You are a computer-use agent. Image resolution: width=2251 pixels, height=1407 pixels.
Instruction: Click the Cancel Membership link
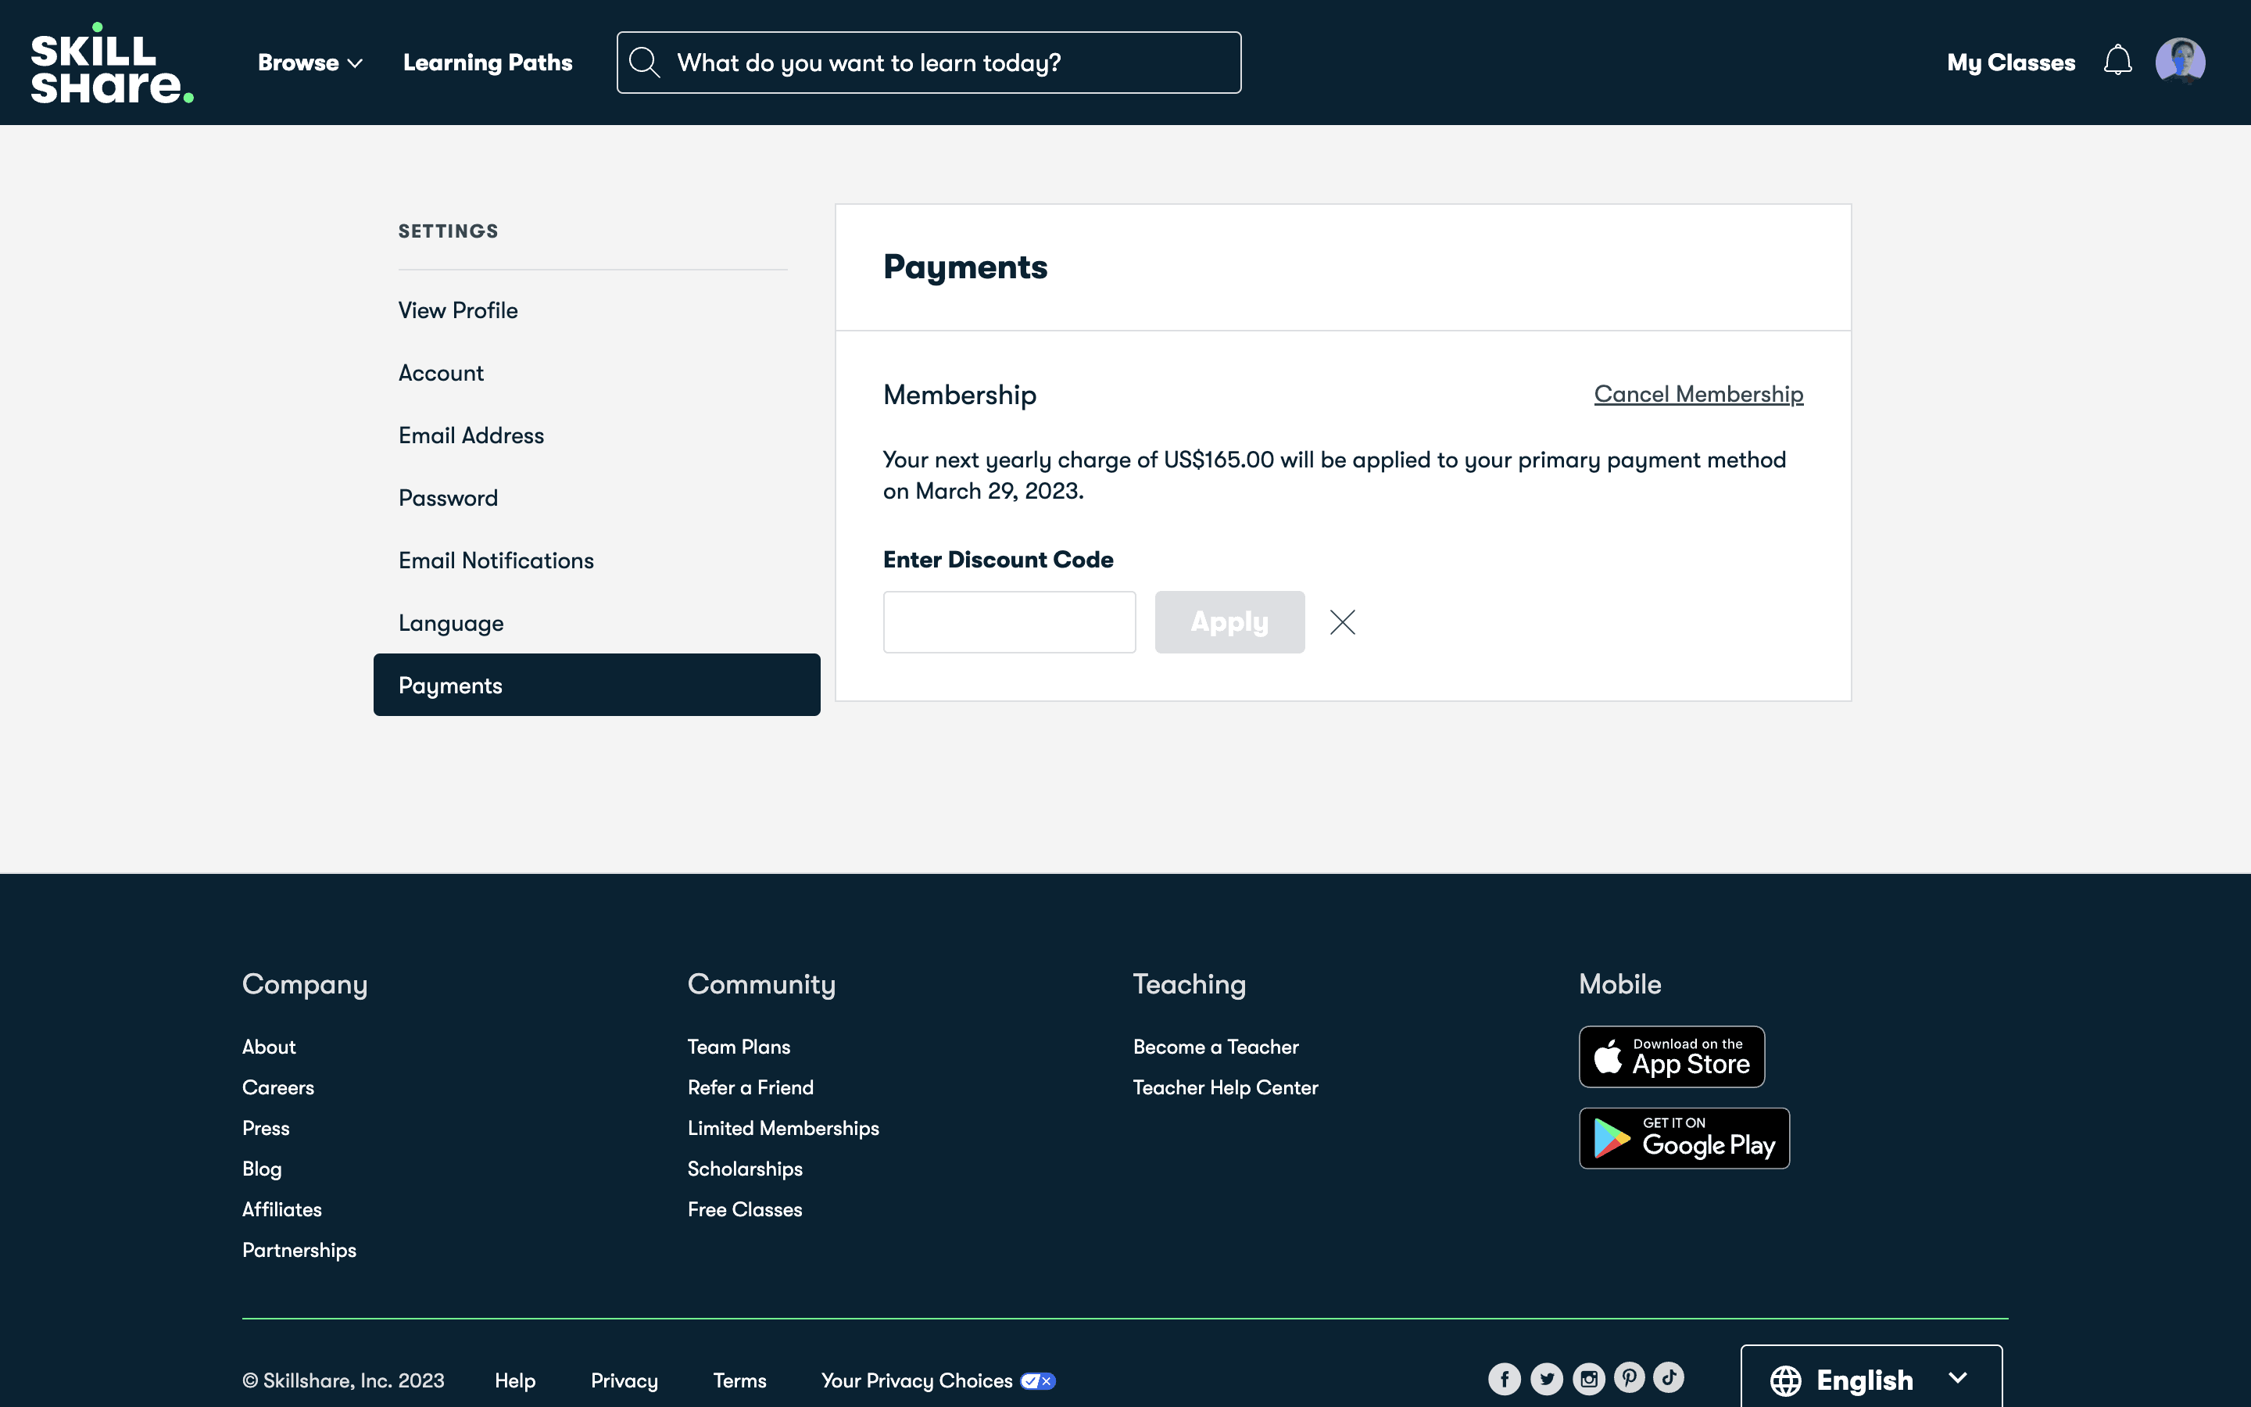click(x=1698, y=394)
